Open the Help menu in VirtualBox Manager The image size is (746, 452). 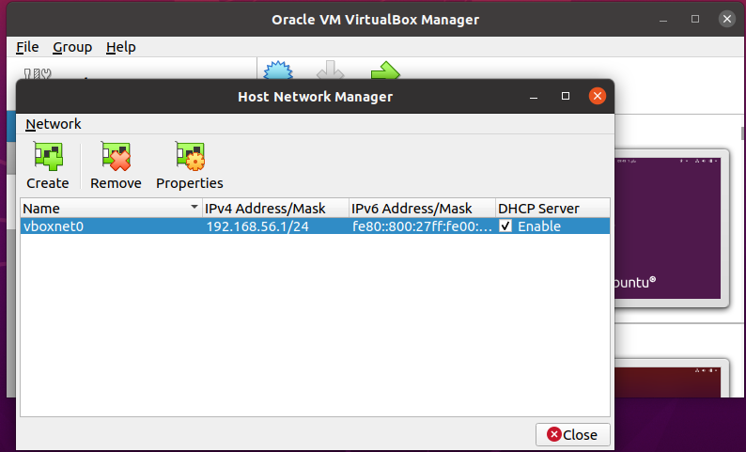[121, 47]
